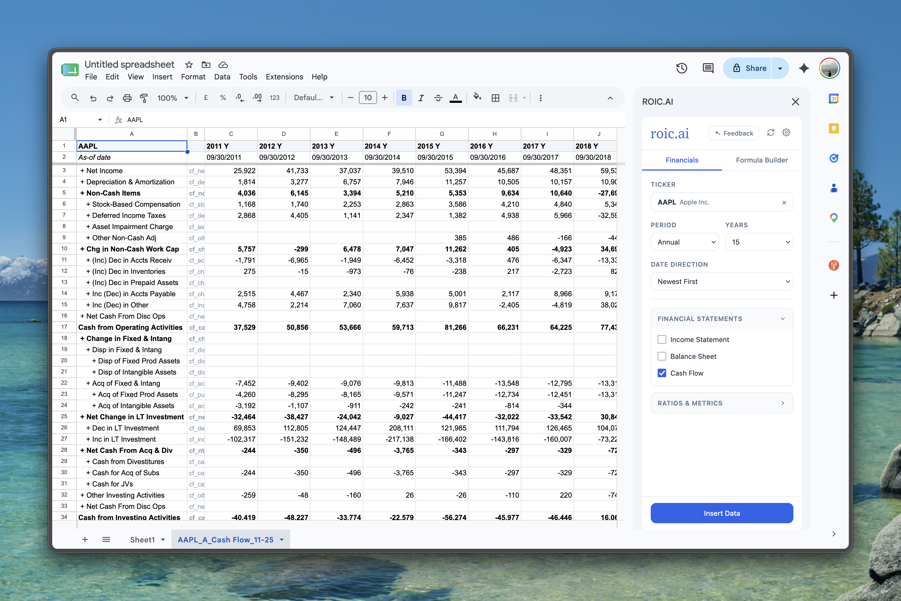Refresh the ROIC.AI panel

click(x=771, y=133)
